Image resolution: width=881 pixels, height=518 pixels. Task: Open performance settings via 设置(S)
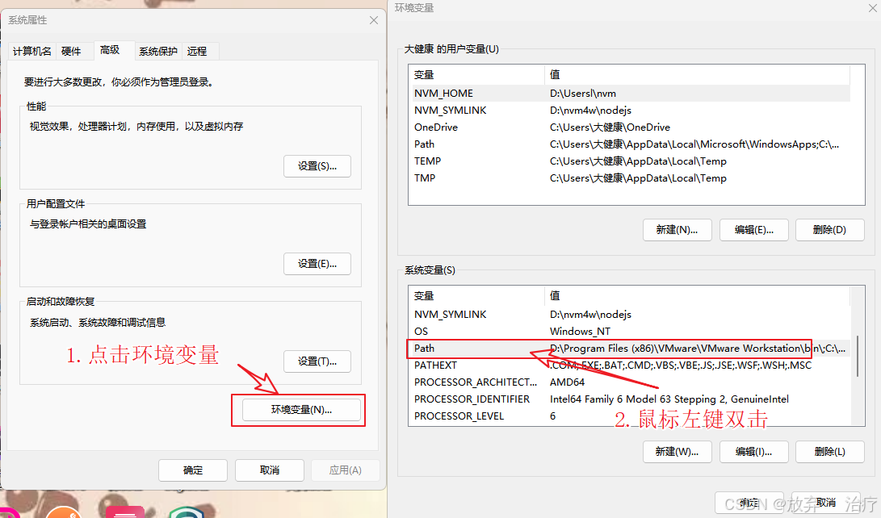[317, 166]
